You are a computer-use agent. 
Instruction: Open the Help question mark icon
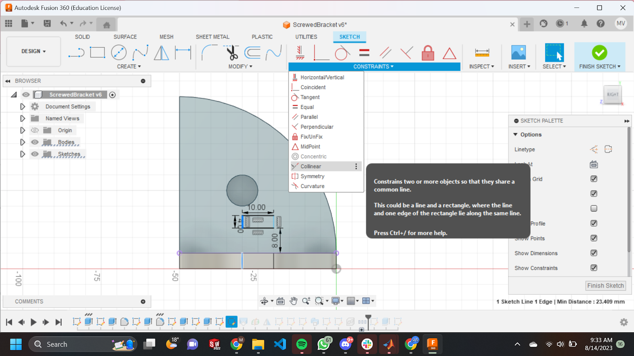pyautogui.click(x=601, y=24)
